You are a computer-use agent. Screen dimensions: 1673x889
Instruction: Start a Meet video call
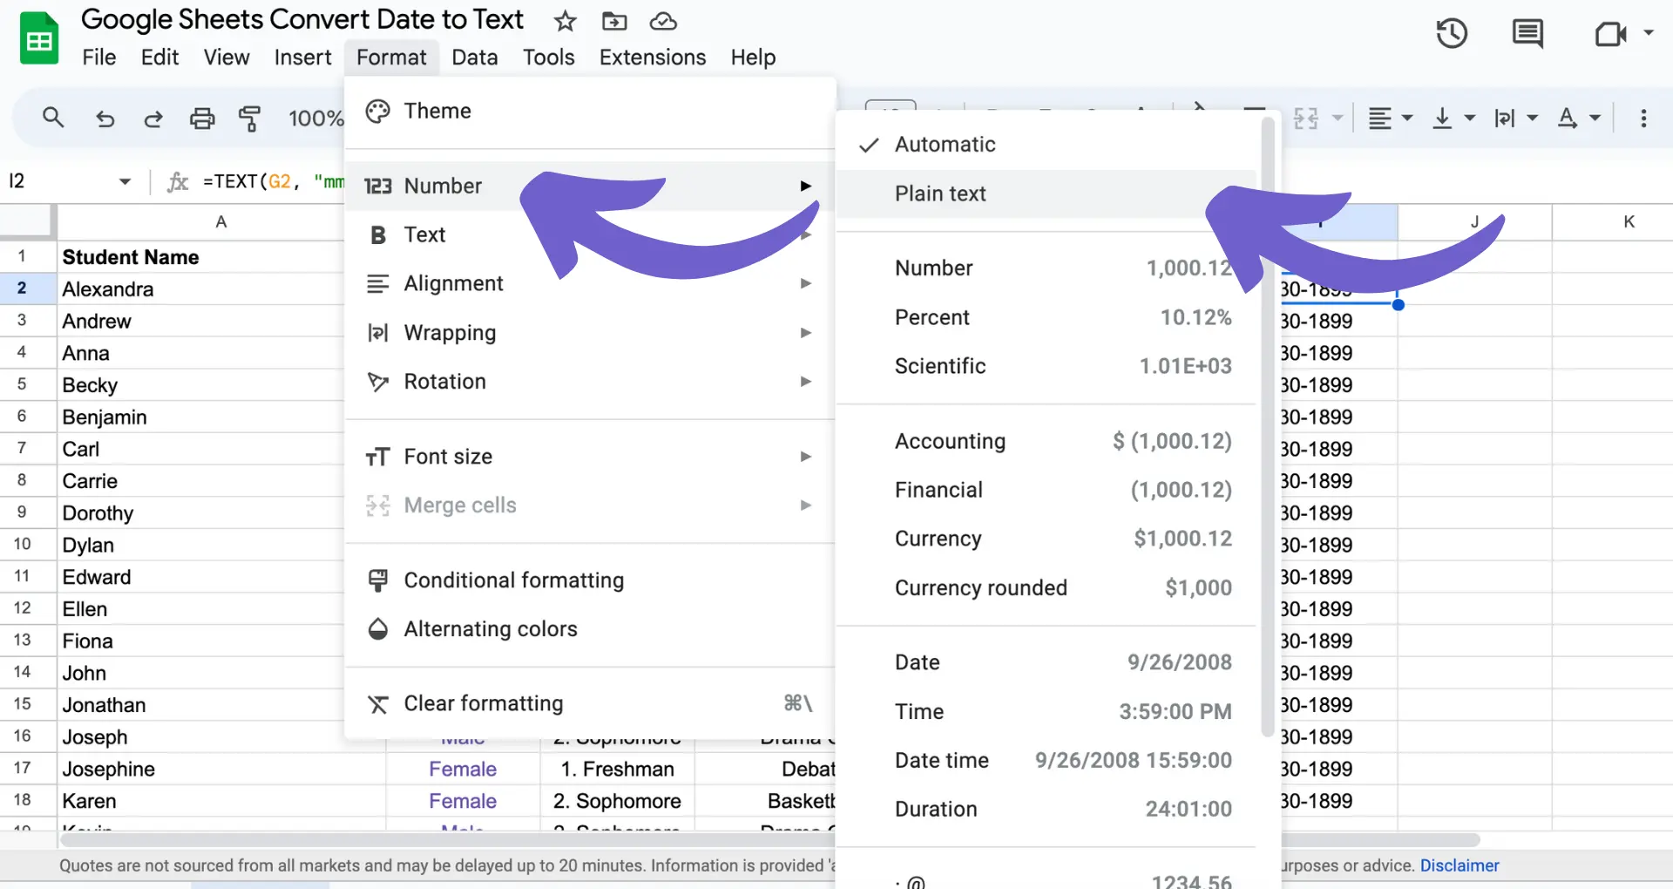[x=1610, y=34]
